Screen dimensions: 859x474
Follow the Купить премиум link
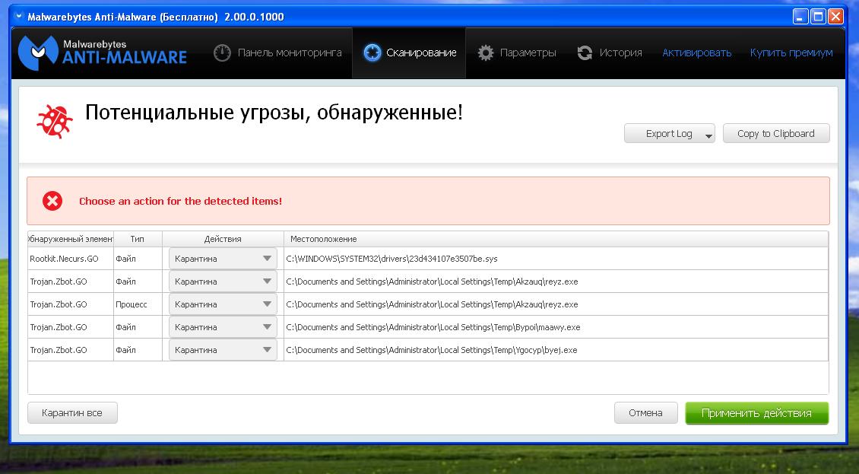click(x=791, y=52)
